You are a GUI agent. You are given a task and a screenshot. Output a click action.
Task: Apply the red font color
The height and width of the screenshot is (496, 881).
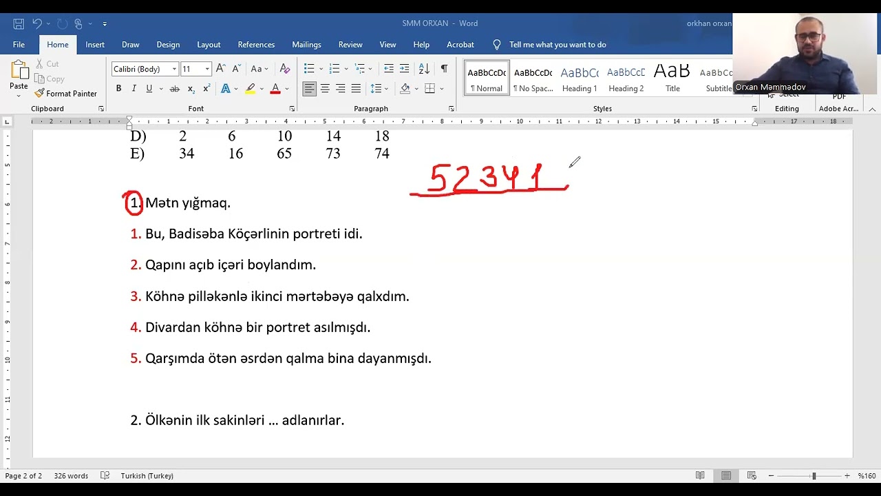(275, 89)
